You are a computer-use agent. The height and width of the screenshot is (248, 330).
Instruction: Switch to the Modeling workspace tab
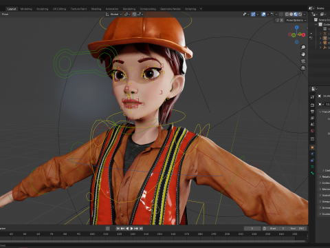26,9
